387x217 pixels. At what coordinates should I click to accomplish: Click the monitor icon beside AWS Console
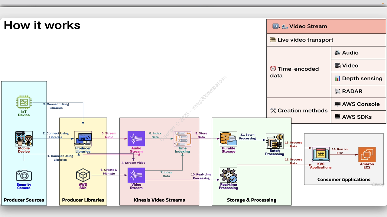(337, 104)
